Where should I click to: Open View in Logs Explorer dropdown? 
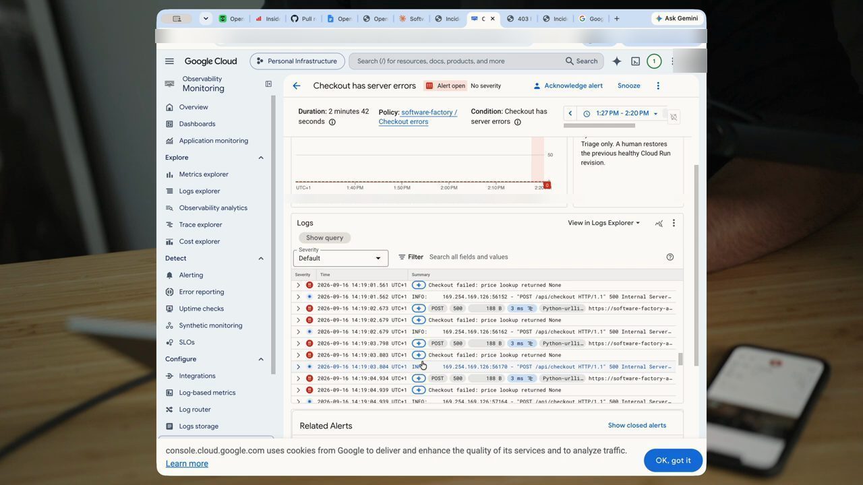[x=603, y=223]
